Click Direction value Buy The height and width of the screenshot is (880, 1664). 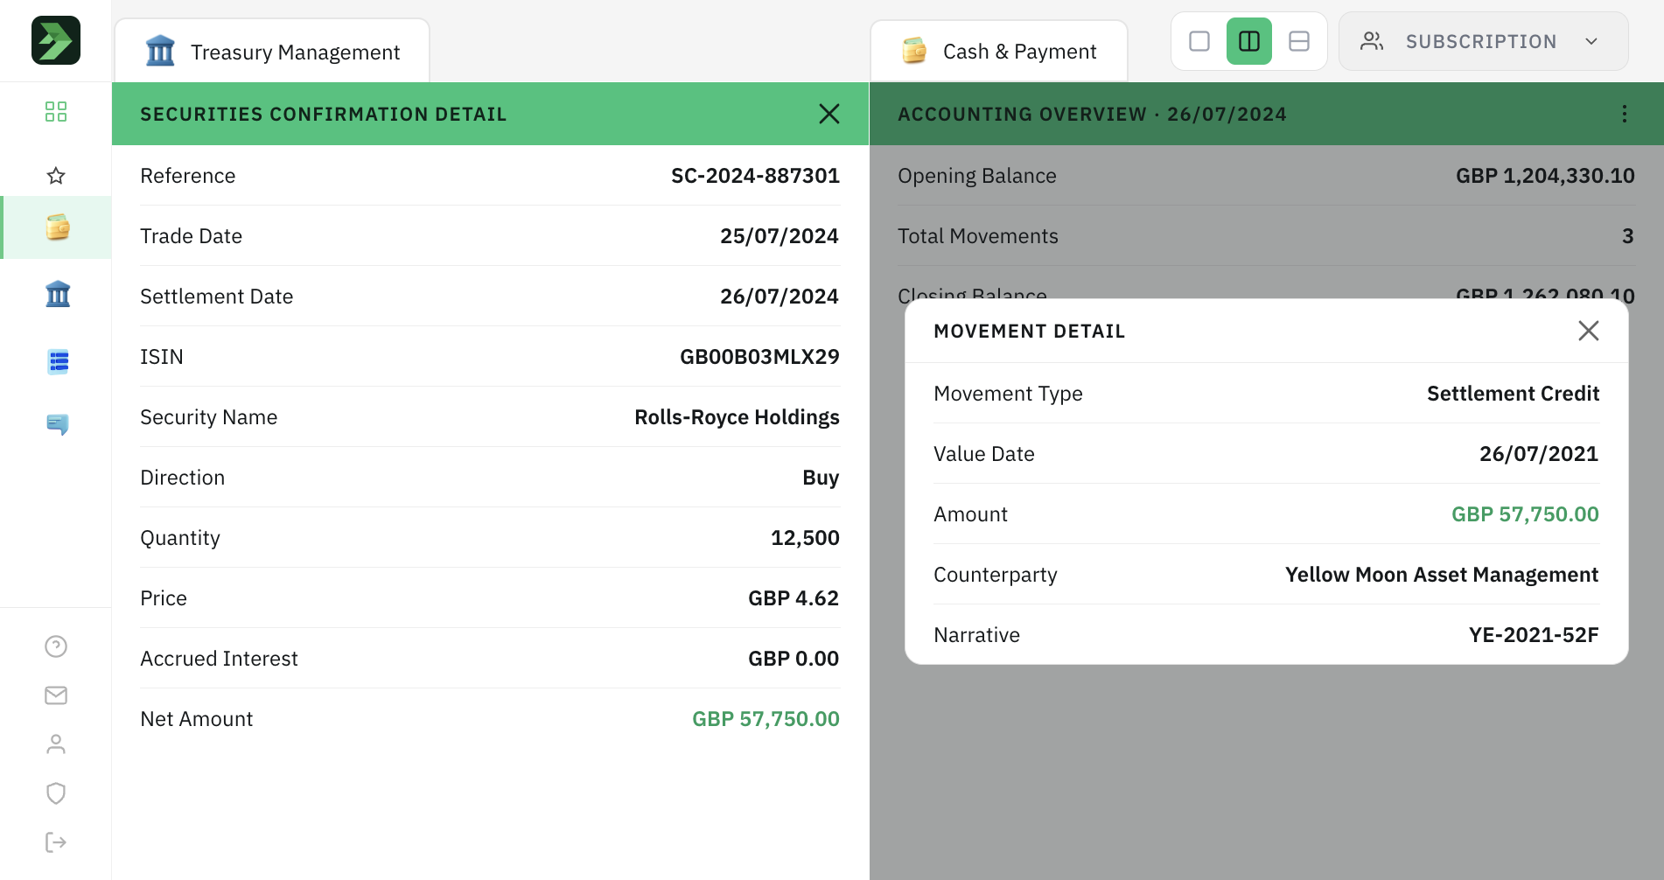pyautogui.click(x=821, y=478)
